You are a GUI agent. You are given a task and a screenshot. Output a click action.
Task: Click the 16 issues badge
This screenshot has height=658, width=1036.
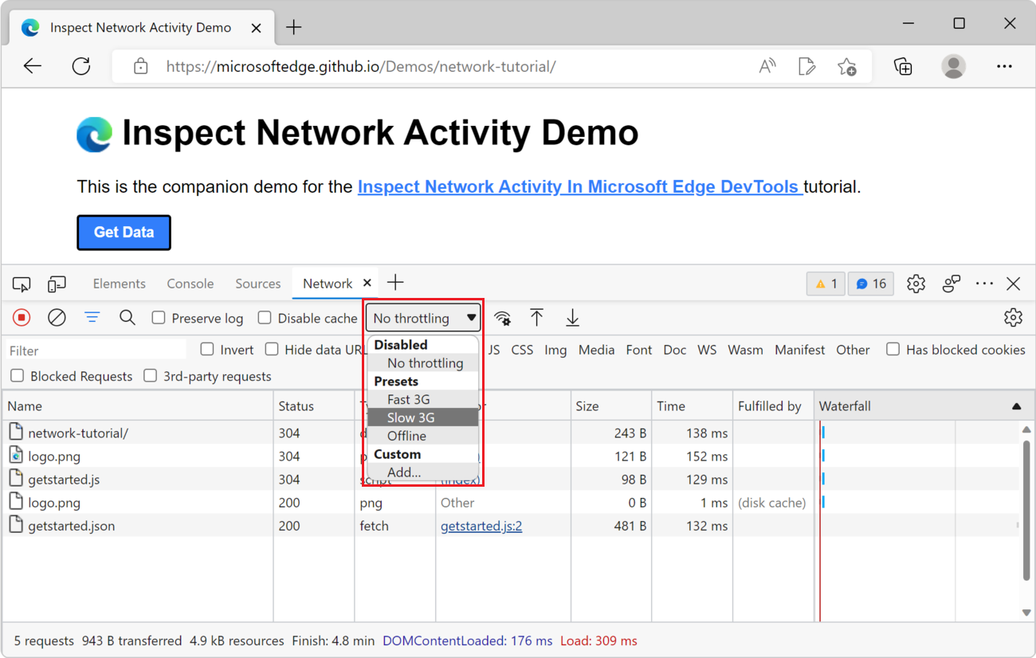pyautogui.click(x=871, y=284)
